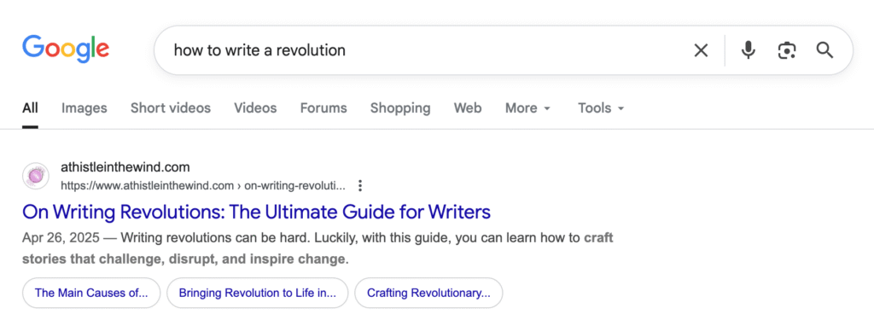The height and width of the screenshot is (320, 874).
Task: Click the result URL breadcrumb text
Action: click(x=203, y=186)
